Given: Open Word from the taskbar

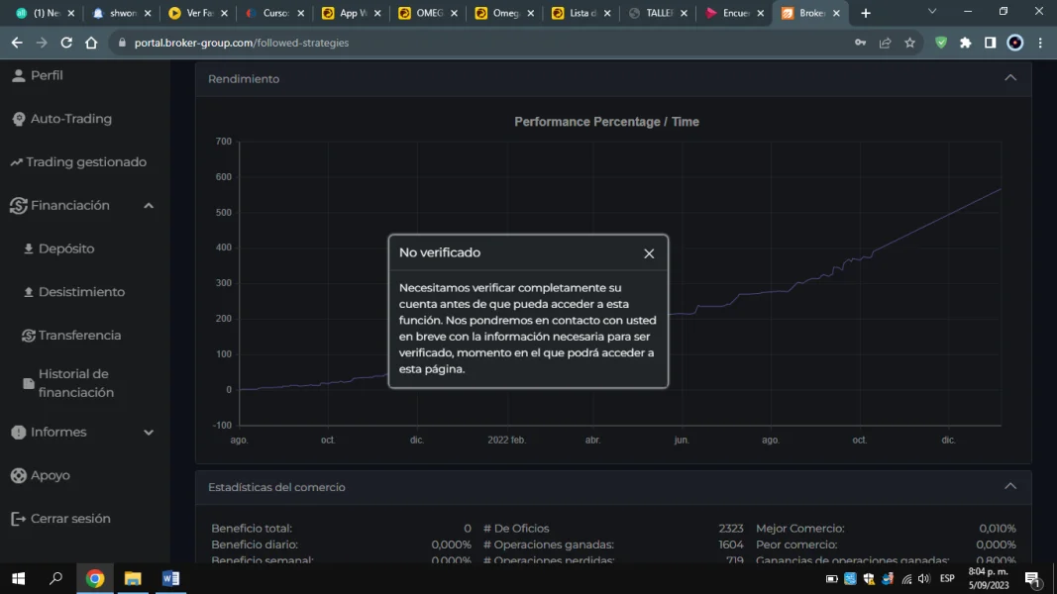Looking at the screenshot, I should (x=170, y=578).
